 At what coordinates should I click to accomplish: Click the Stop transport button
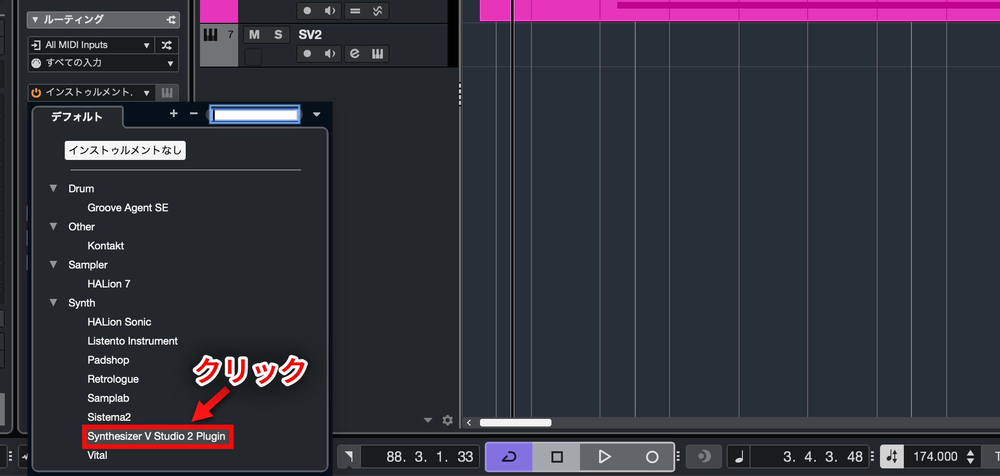557,457
